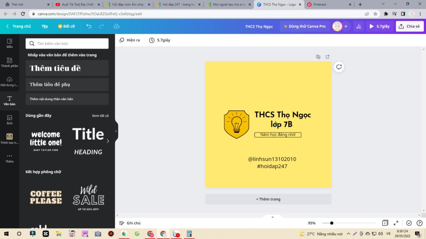Select the Năm học đáng nhớ text box
Image resolution: width=426 pixels, height=239 pixels.
click(x=277, y=135)
